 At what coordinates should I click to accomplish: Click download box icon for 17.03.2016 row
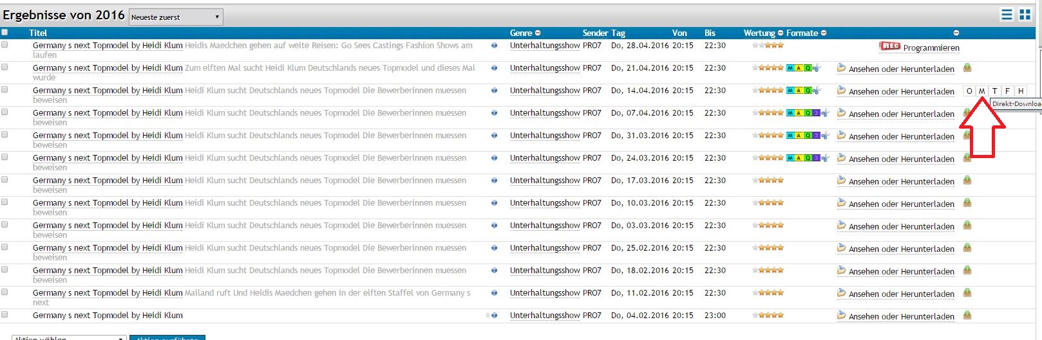[967, 181]
